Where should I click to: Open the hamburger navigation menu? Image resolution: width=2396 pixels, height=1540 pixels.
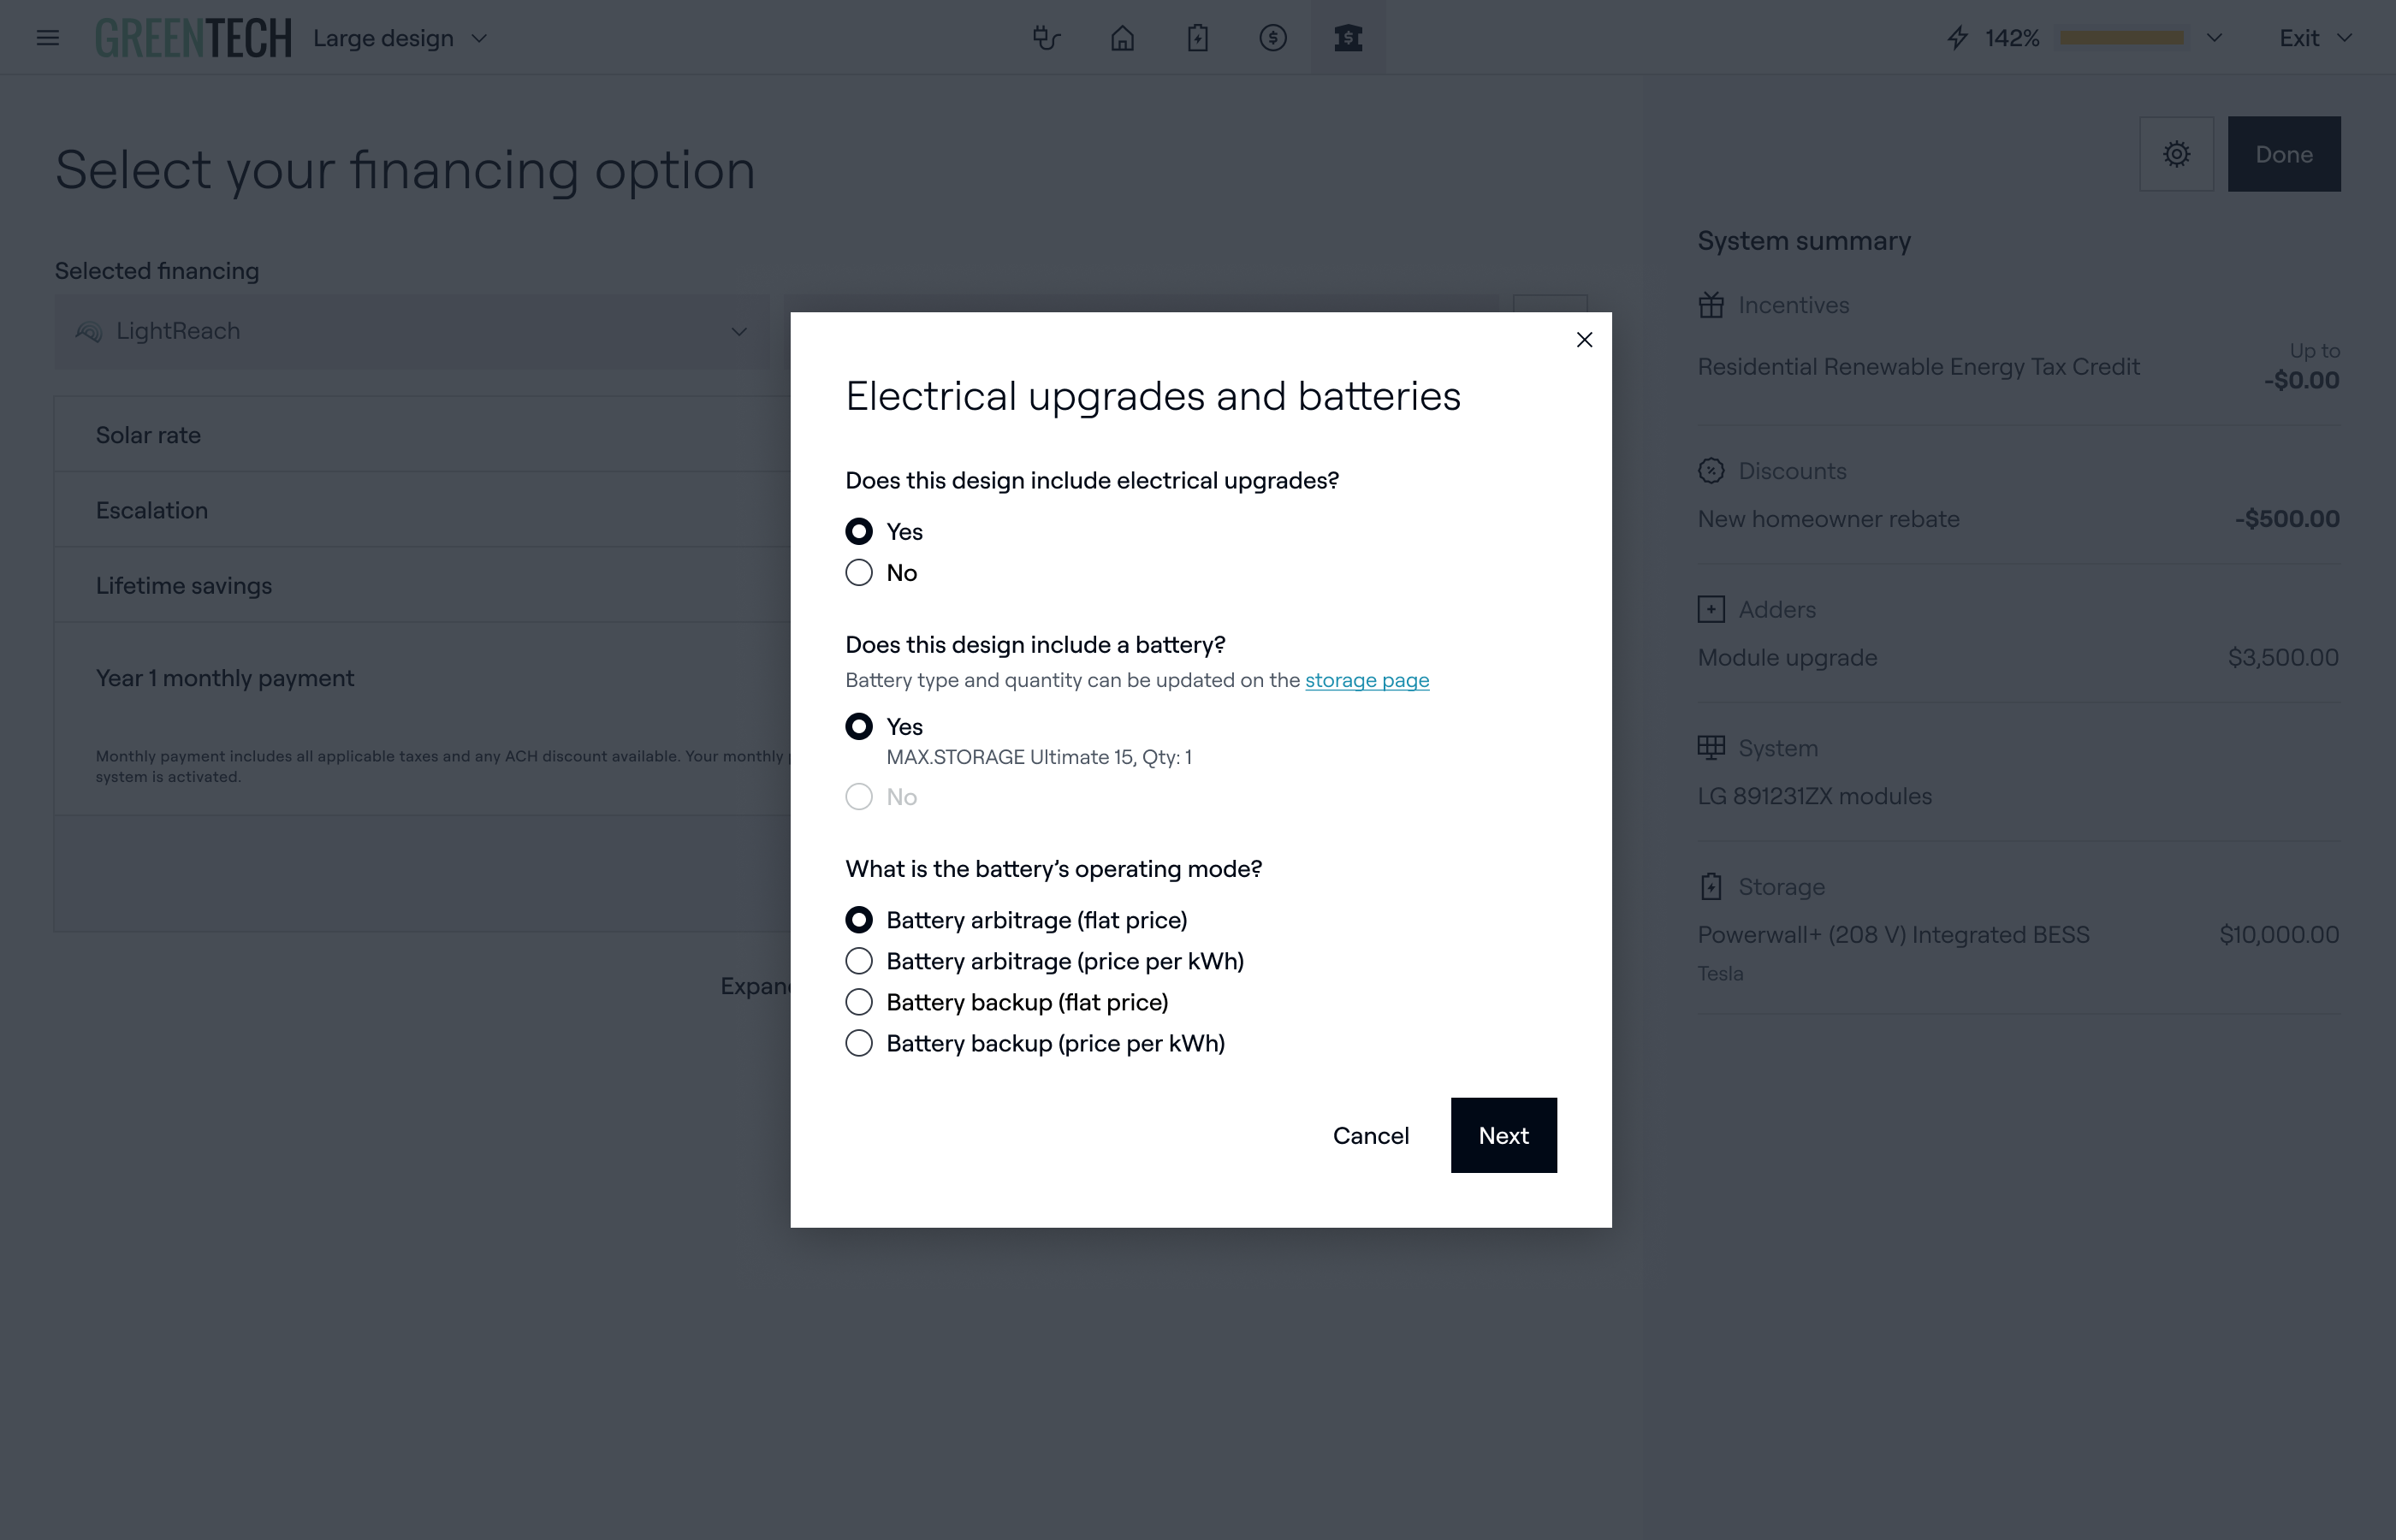(47, 38)
